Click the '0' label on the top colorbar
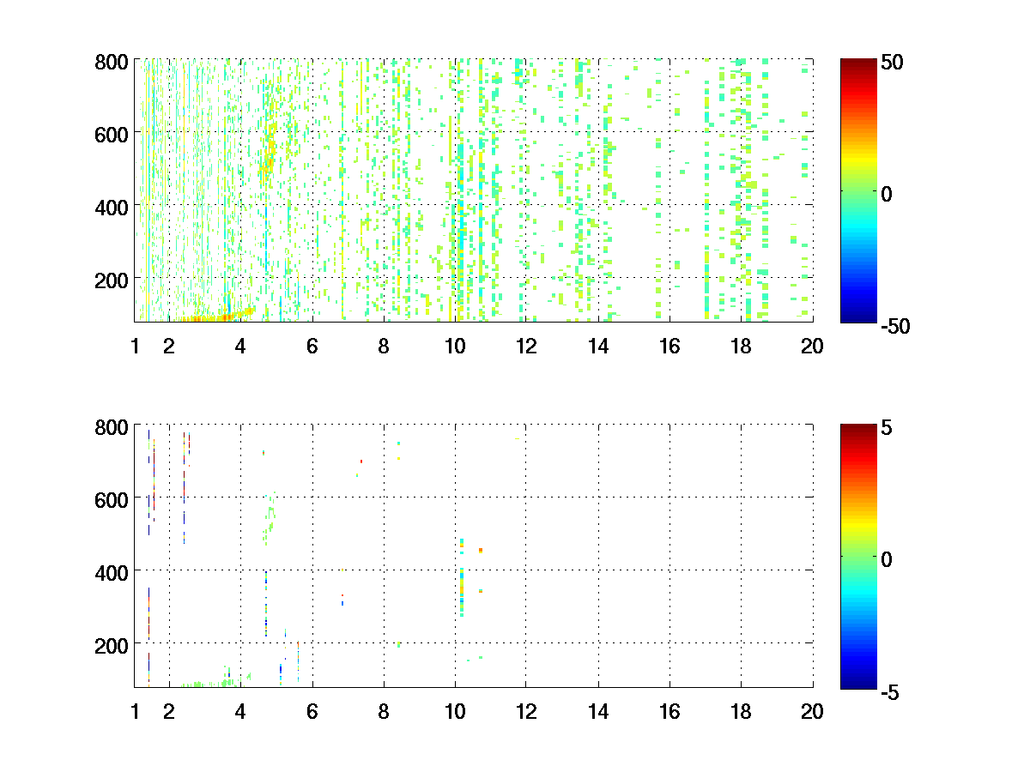The height and width of the screenshot is (772, 1030). click(x=886, y=195)
